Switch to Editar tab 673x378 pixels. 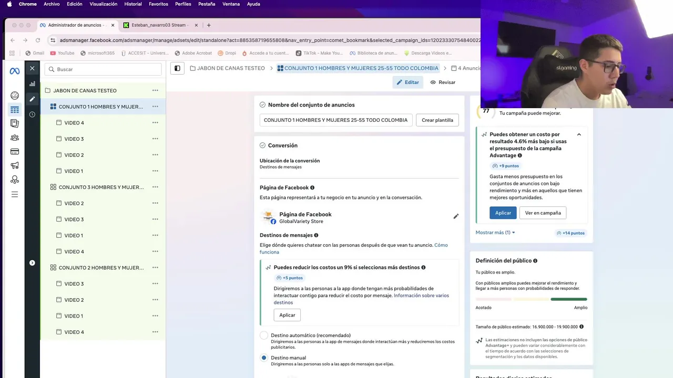point(407,82)
